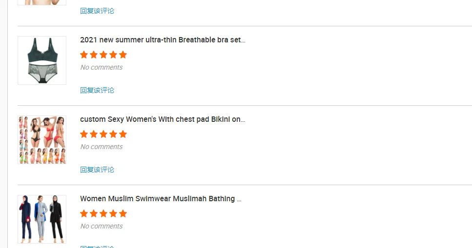Reply to the Bikini review
472x248 pixels.
(x=97, y=170)
